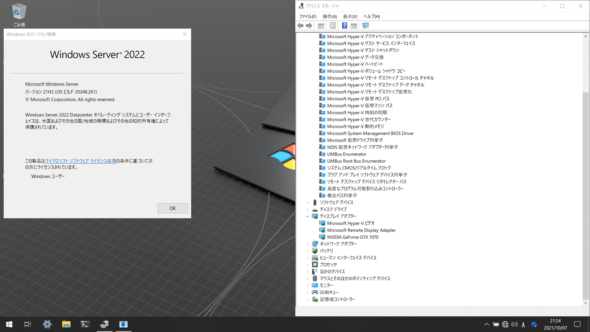Click the Help icon in Device Manager toolbar
This screenshot has width=590, height=332.
pos(344,26)
